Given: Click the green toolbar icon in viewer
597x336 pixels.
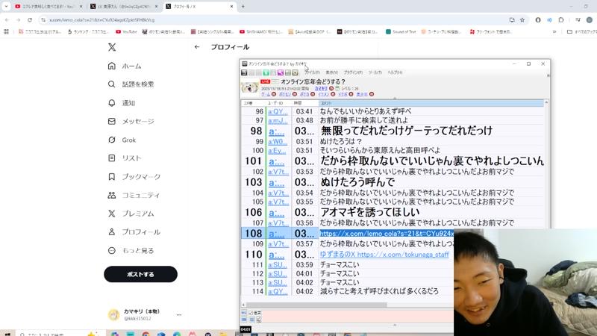Looking at the screenshot, I should pyautogui.click(x=266, y=72).
